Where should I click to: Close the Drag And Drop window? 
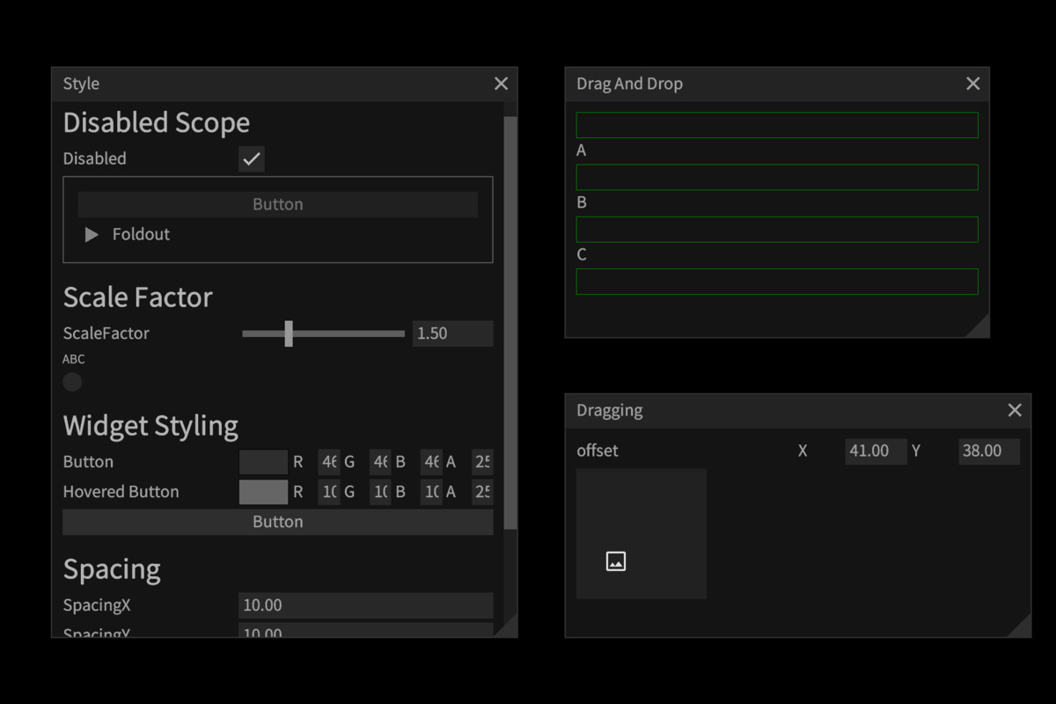coord(972,84)
